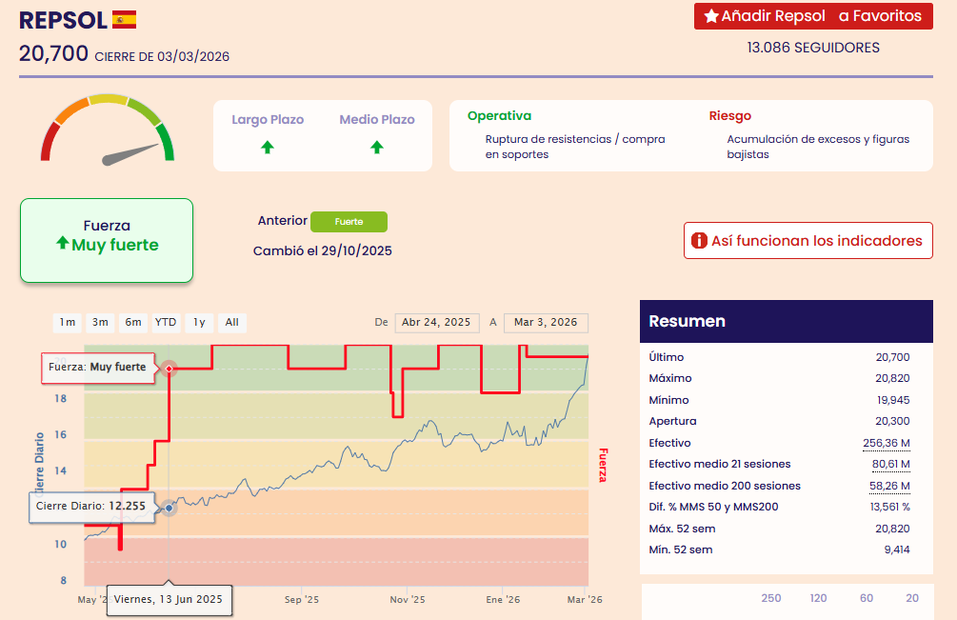This screenshot has height=620, width=957.
Task: Click the start date field Abr 24, 2025
Action: (436, 322)
